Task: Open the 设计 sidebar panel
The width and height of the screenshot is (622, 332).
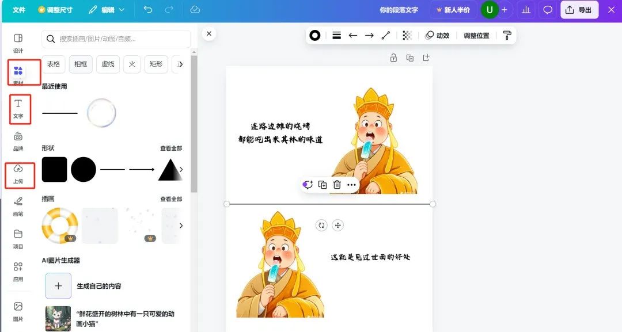Action: [x=18, y=43]
